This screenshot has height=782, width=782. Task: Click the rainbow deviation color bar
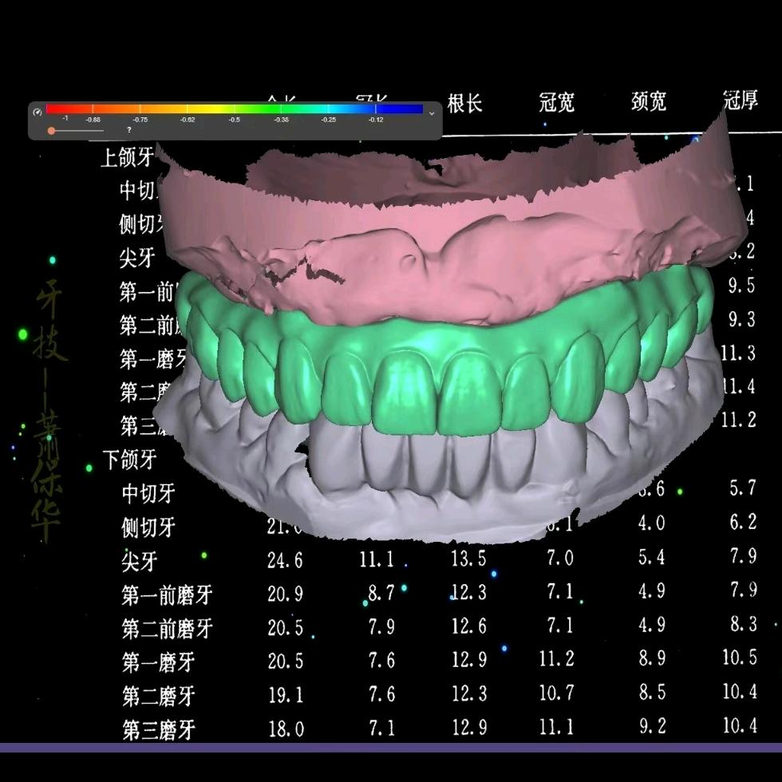tap(235, 109)
